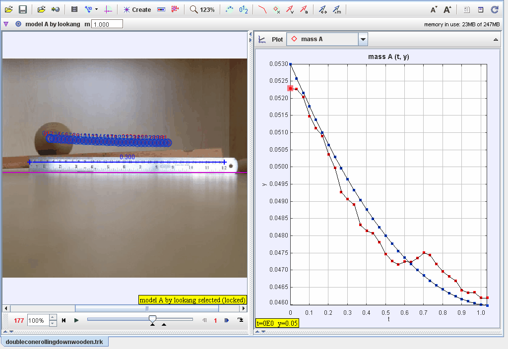Click plot pane bottom divider arrows
Viewport: 508px width, 349px height.
260,332
